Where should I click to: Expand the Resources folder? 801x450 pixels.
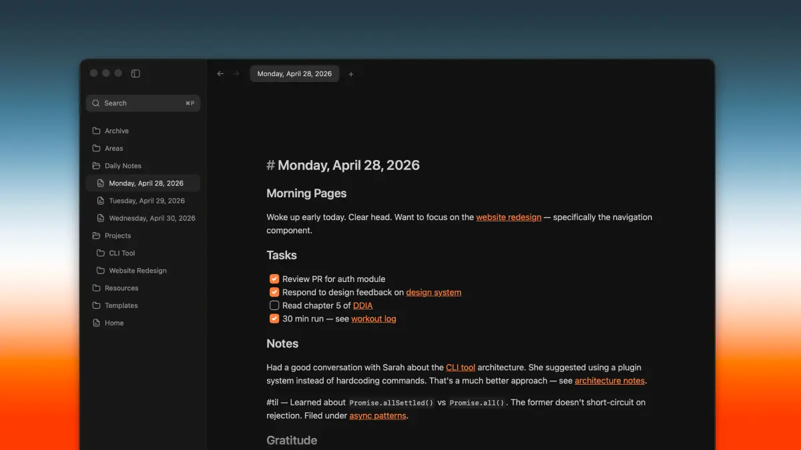[143, 288]
